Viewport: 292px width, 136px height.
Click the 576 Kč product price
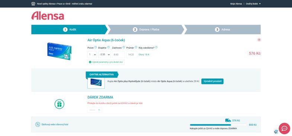point(254,54)
